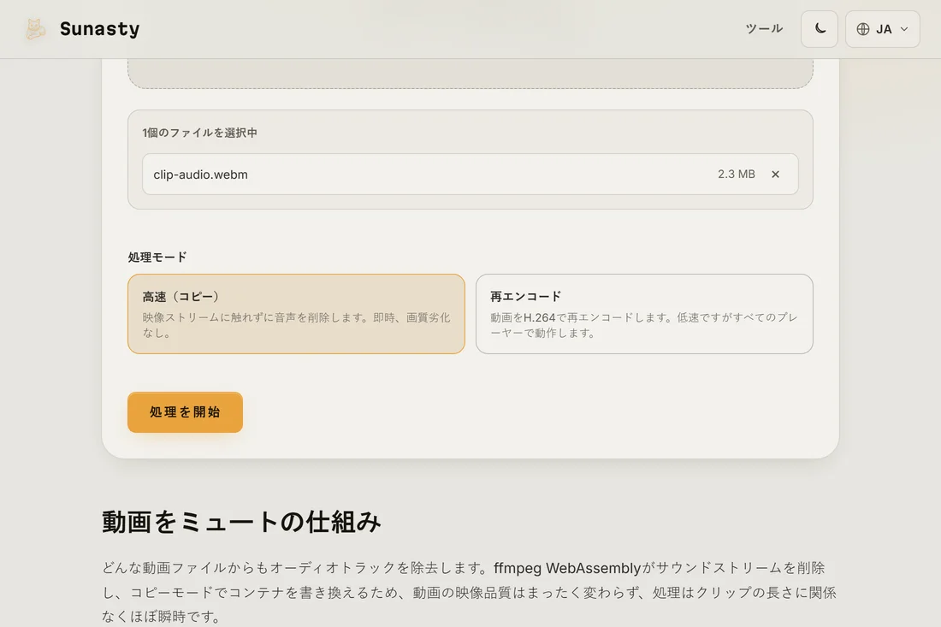Screen dimensions: 941x627
Task: Click the 1個のファイルを選択中 label
Action: 200,133
